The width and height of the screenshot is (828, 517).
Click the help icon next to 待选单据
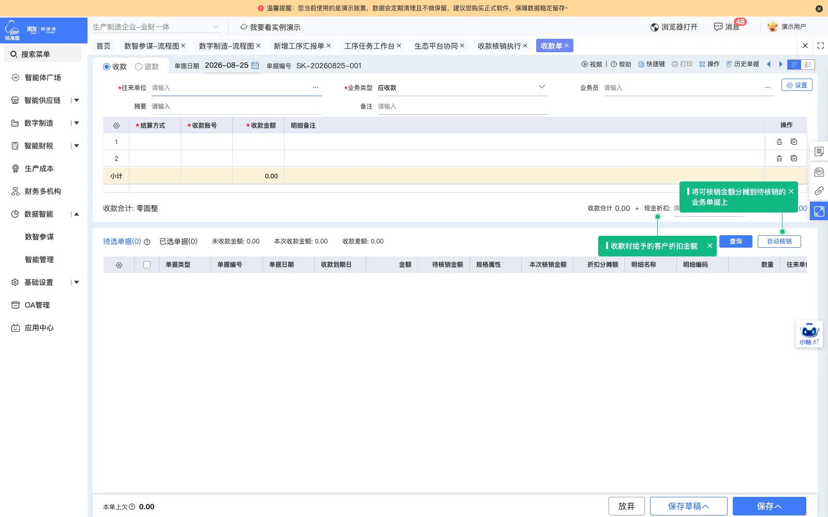(147, 242)
